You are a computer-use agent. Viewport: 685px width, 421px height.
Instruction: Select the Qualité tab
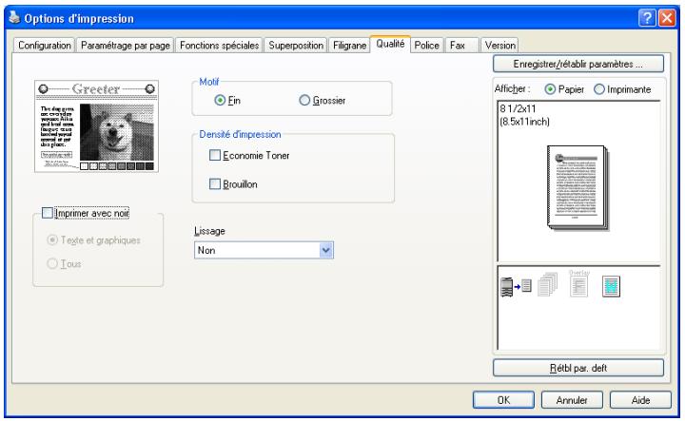click(x=390, y=44)
